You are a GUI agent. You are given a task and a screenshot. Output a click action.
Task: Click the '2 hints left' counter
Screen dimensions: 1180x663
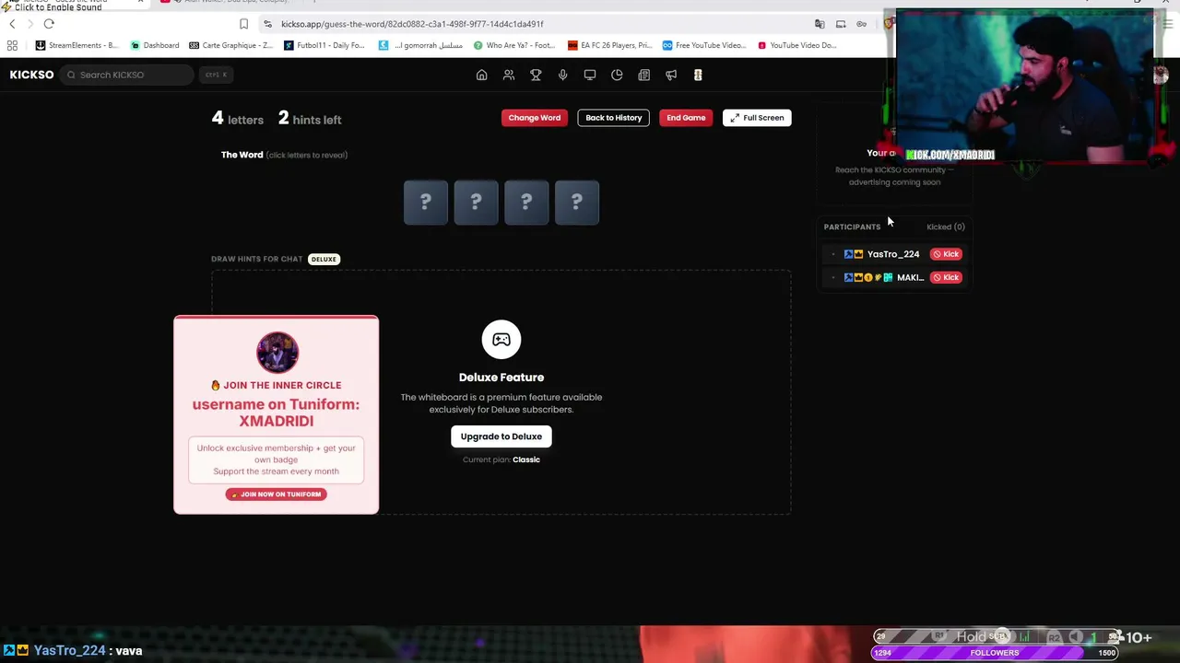point(310,119)
